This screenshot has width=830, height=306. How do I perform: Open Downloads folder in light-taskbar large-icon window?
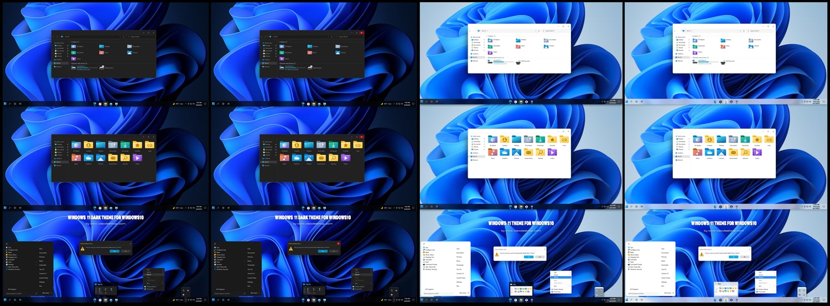[745, 141]
